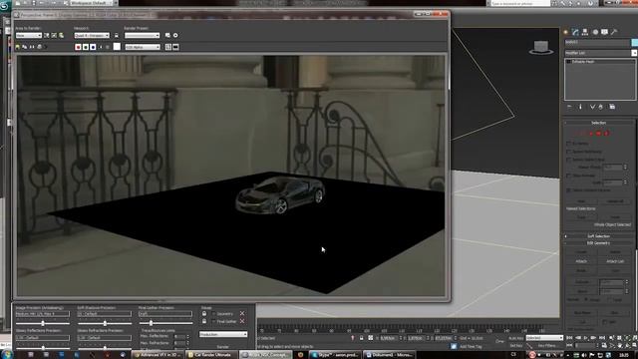Clear the Geometry cache with X icon
This screenshot has height=359, width=638.
point(242,314)
